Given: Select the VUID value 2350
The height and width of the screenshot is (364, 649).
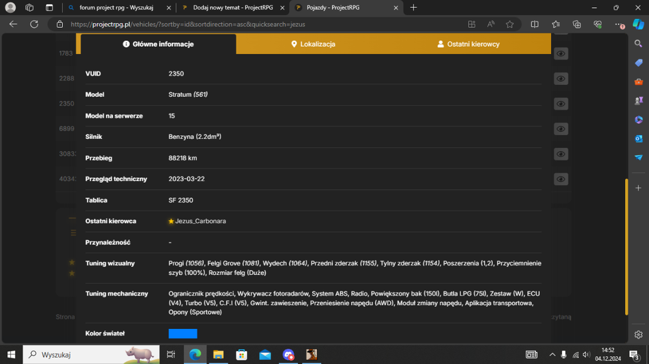Looking at the screenshot, I should 176,73.
